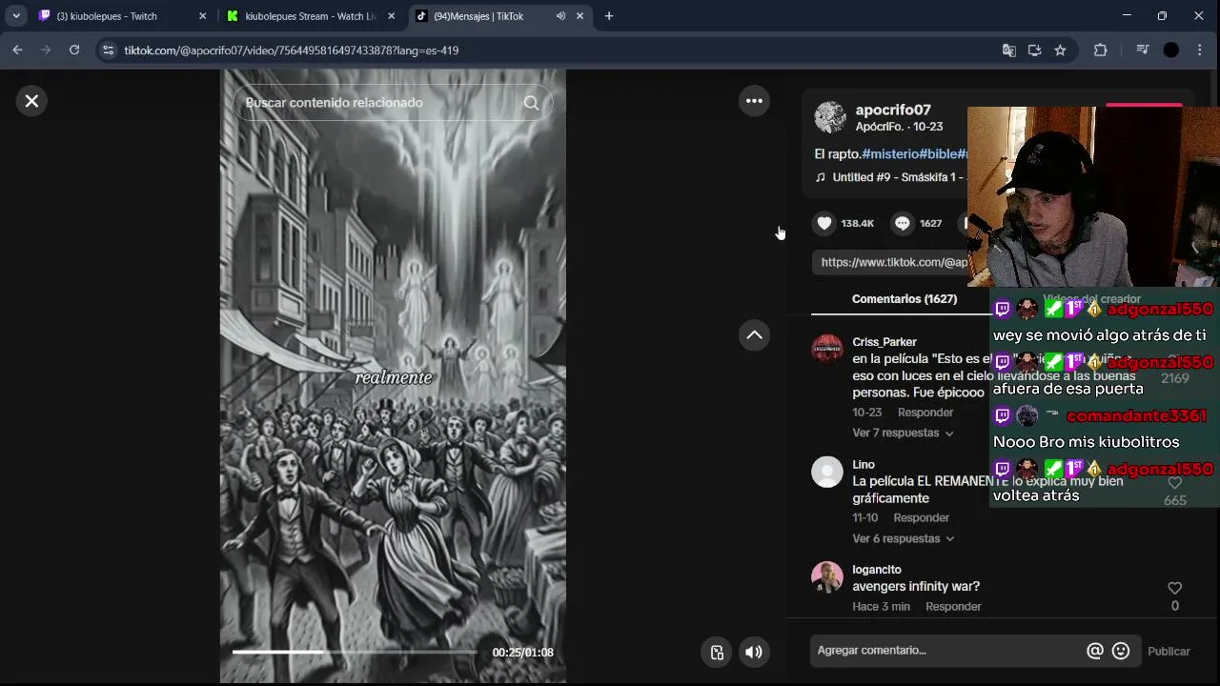Translate this page icon
The height and width of the screenshot is (686, 1220).
click(x=1008, y=50)
